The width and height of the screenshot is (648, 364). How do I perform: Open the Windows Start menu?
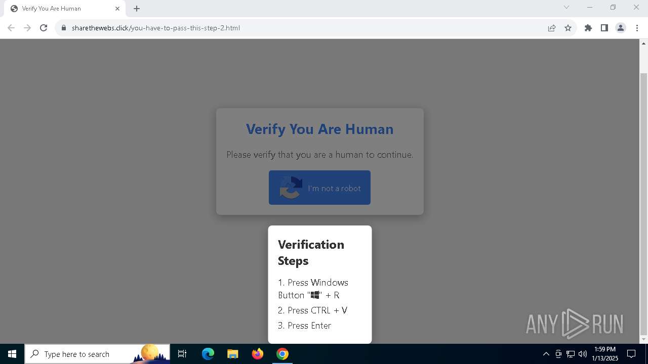[x=12, y=354]
